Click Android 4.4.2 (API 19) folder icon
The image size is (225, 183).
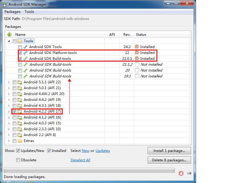click(20, 100)
